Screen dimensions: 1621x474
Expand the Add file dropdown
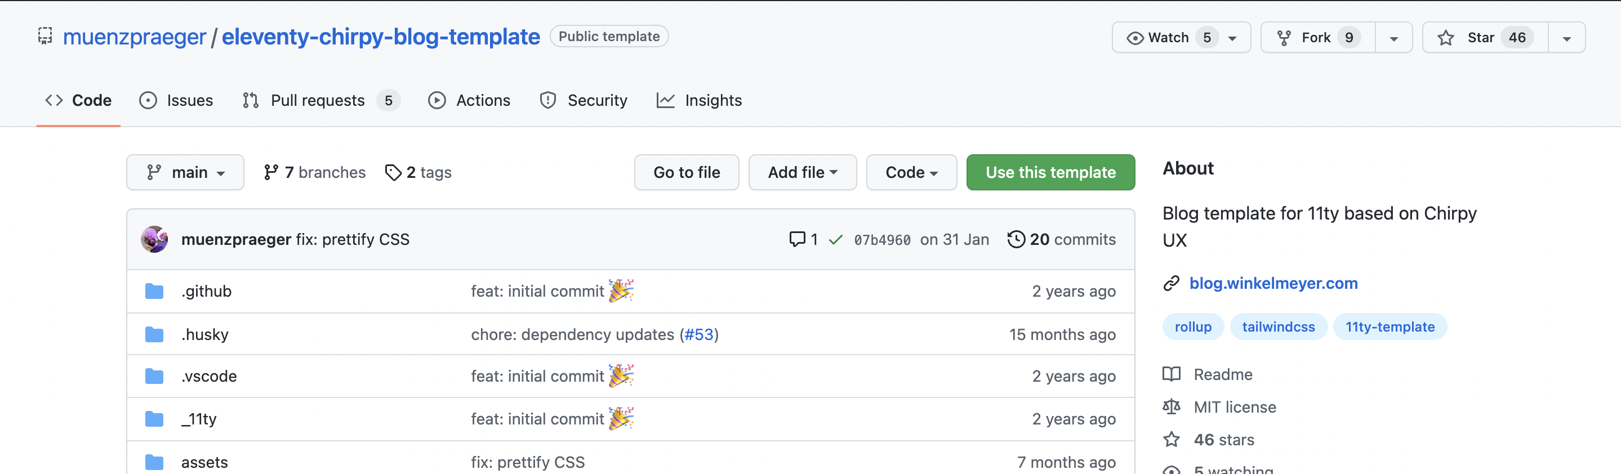802,172
